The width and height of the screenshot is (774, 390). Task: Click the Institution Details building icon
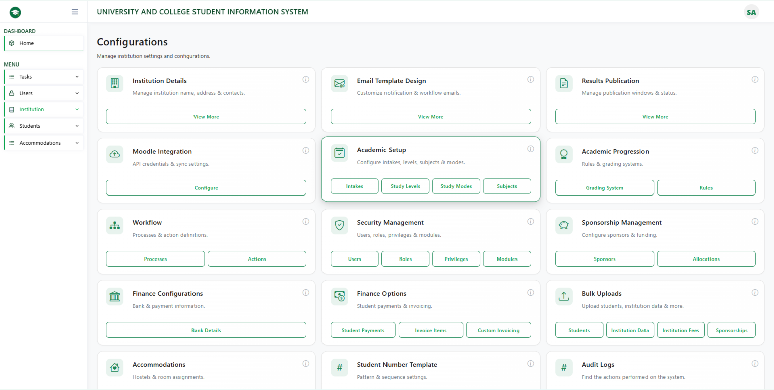pyautogui.click(x=115, y=84)
